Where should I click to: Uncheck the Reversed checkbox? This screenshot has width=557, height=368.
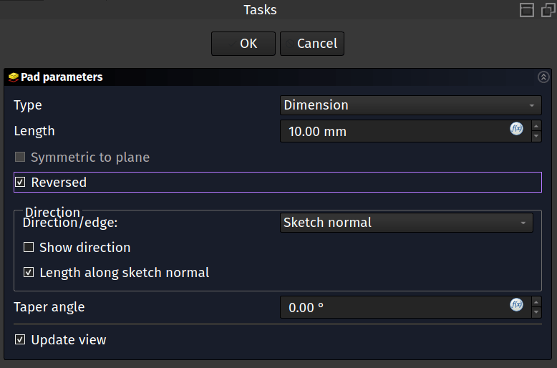point(20,183)
